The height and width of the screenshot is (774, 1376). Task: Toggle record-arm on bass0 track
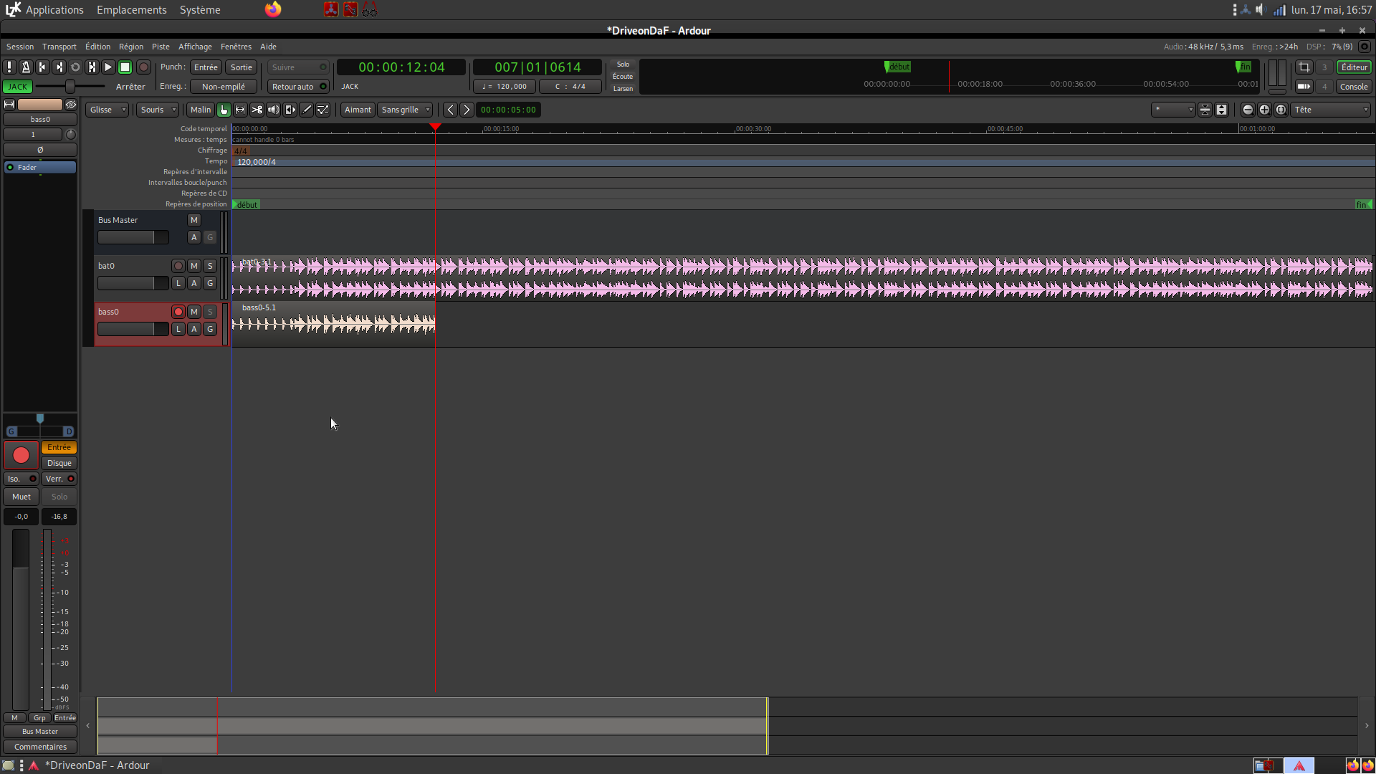[x=178, y=312]
